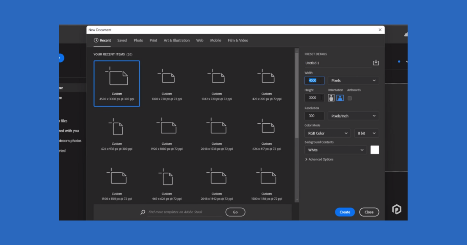Switch to the Film & Video tab

coord(238,40)
